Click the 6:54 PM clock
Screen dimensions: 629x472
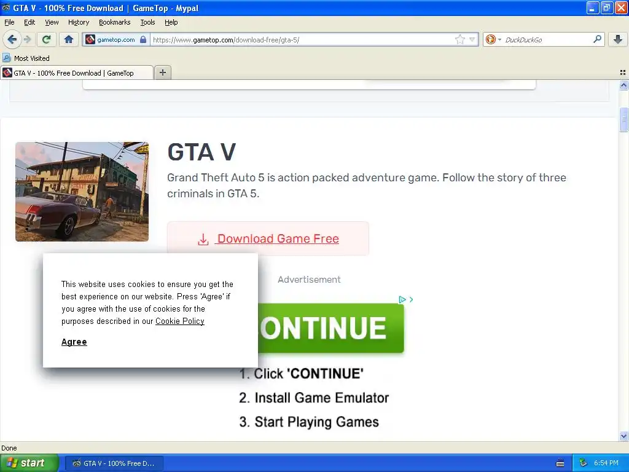click(x=606, y=463)
